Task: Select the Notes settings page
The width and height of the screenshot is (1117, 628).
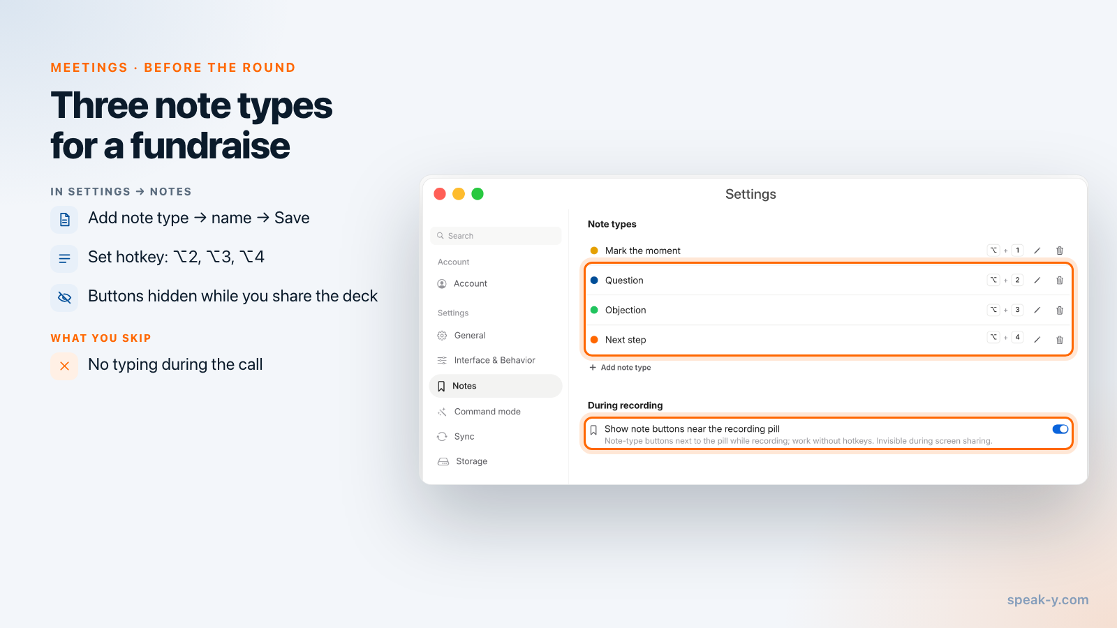Action: [496, 386]
